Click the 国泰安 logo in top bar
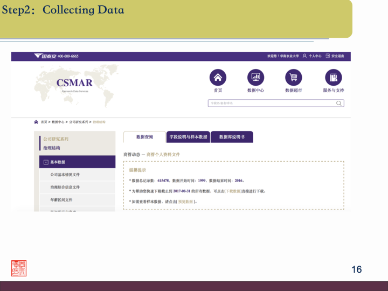Viewport: 388px width, 291px height. (x=45, y=56)
